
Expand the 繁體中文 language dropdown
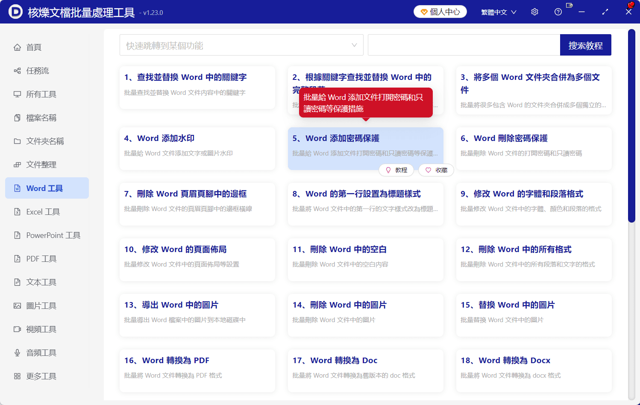point(499,12)
